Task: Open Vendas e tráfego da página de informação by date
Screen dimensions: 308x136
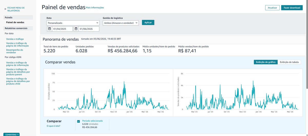Action: [17, 45]
